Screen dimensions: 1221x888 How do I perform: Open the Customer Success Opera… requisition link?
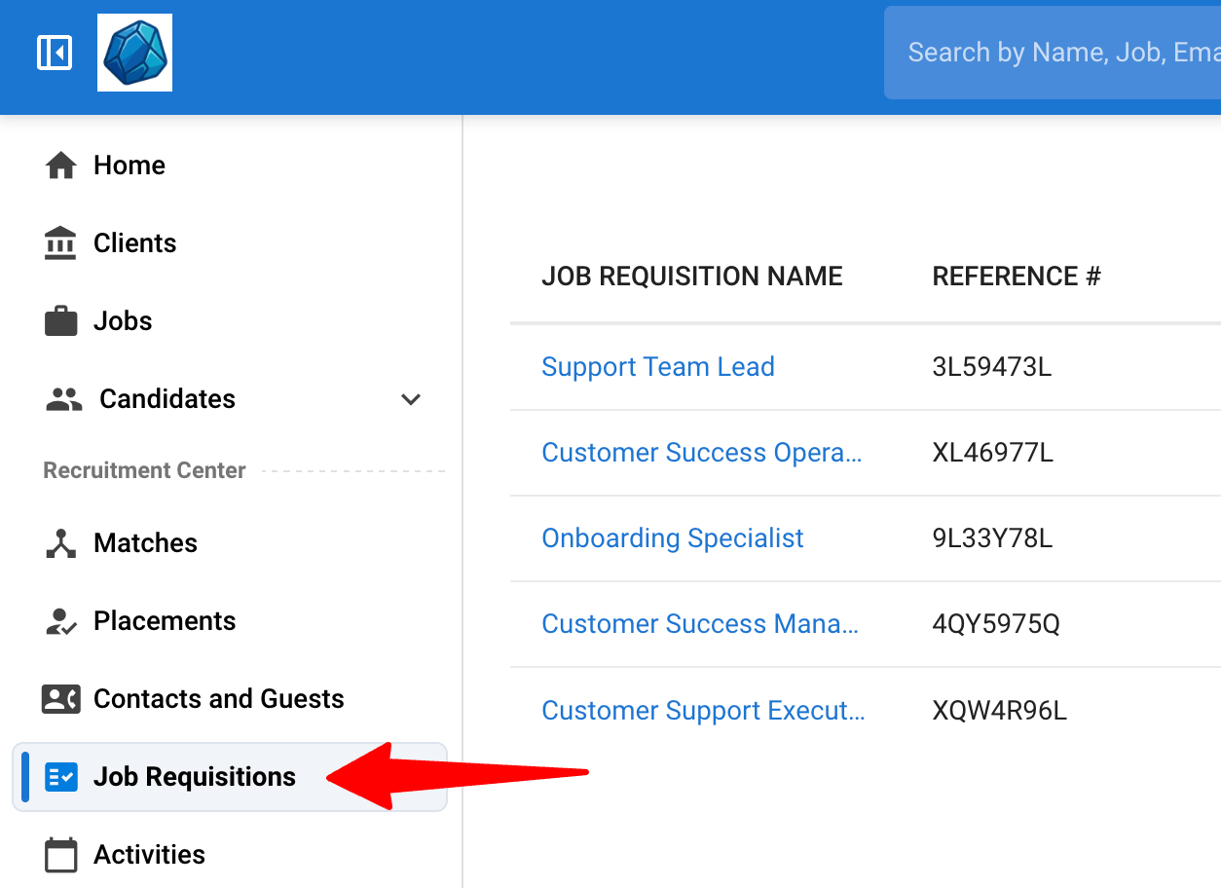point(702,453)
